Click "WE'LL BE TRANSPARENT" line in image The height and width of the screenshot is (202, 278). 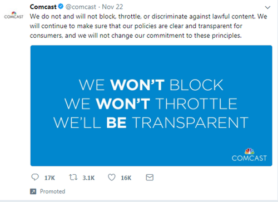pyautogui.click(x=151, y=122)
